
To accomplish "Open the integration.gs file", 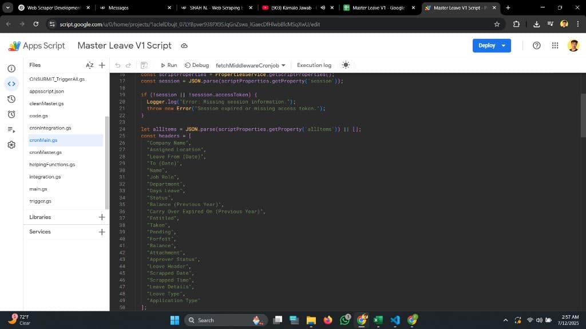I will tap(45, 177).
